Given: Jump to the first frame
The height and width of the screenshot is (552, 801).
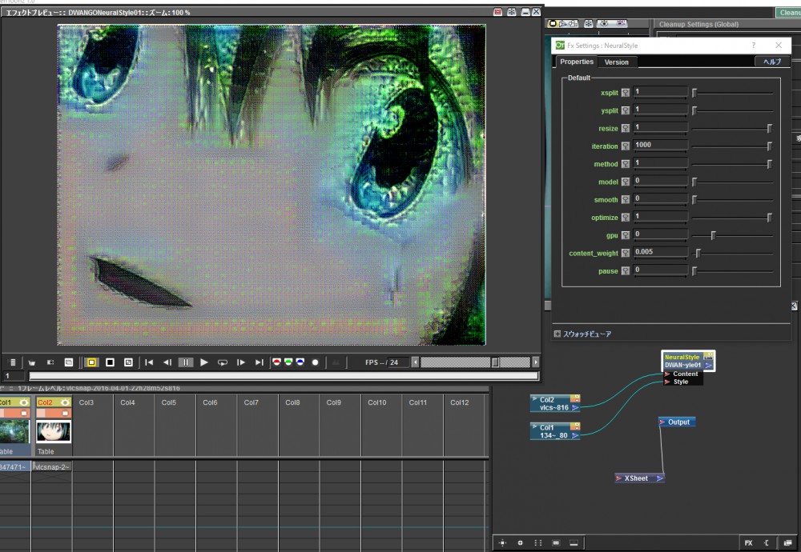Looking at the screenshot, I should tap(149, 362).
